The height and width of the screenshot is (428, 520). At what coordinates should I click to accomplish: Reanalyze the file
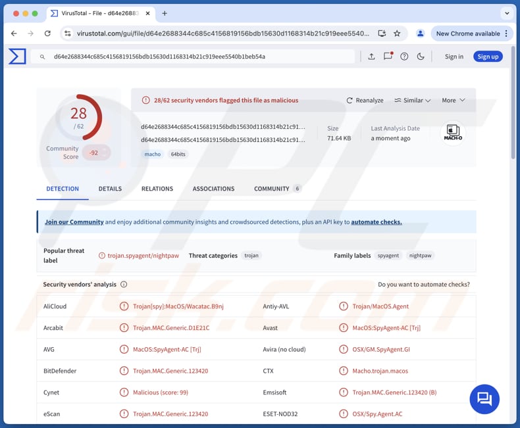tap(365, 101)
